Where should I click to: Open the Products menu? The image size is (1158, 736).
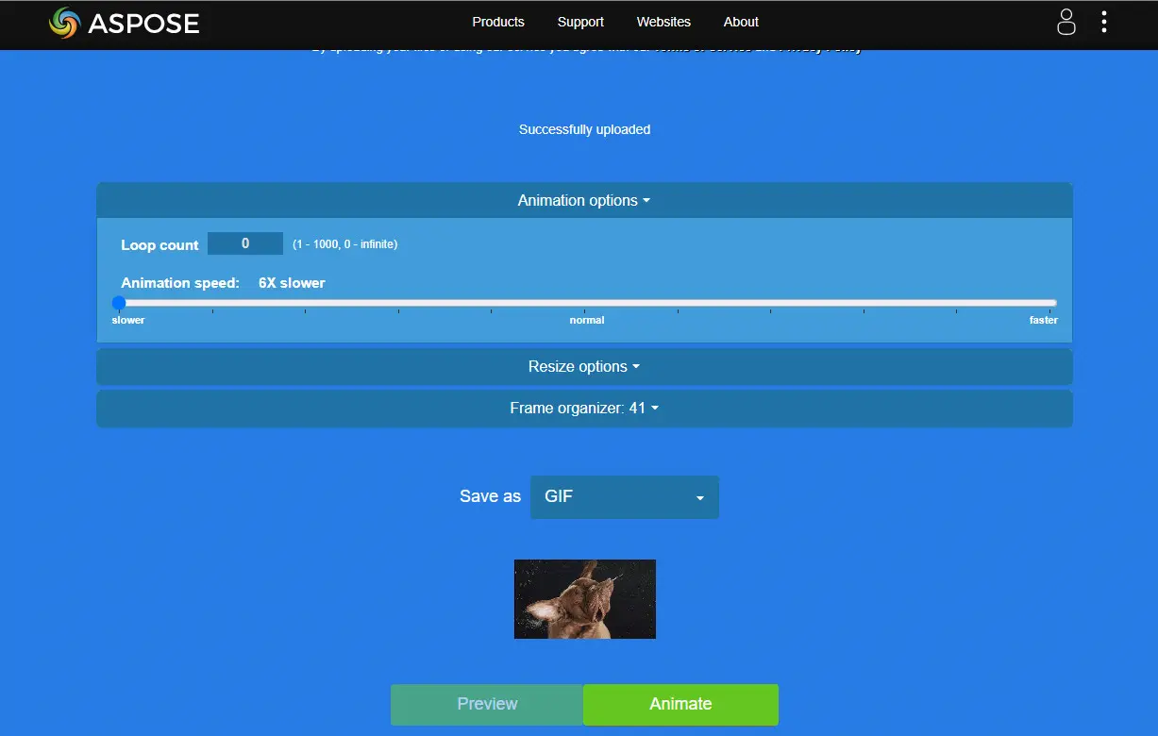click(x=497, y=22)
